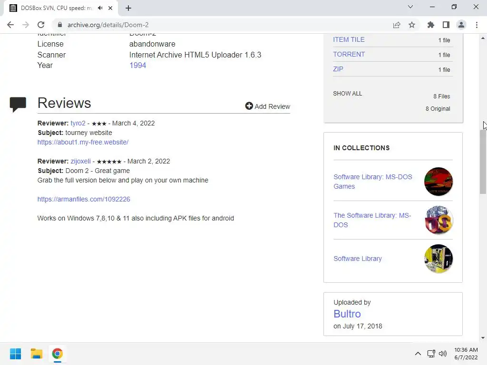Download the ZIP file
The width and height of the screenshot is (487, 365).
click(x=338, y=69)
